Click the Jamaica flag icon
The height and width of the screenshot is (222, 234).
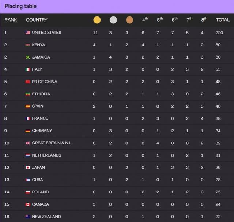28,57
